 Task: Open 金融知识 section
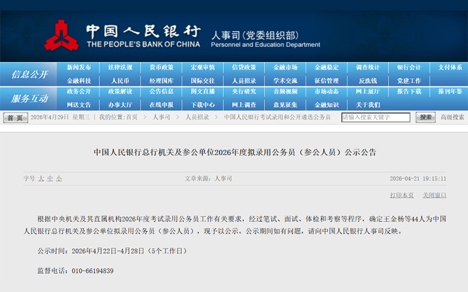coord(326,105)
